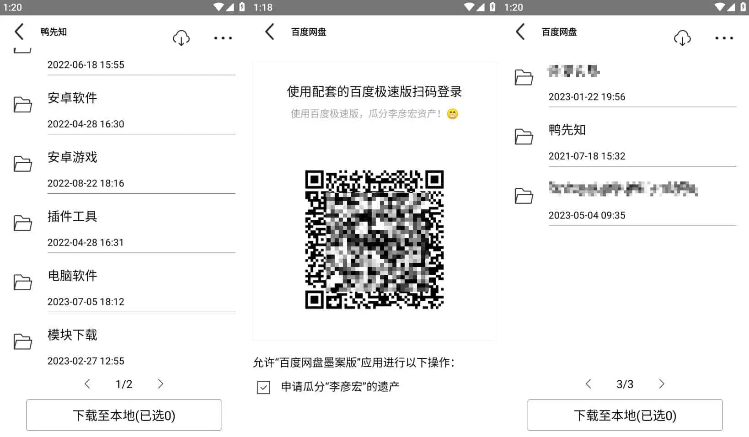Go to next page from page 1/2

160,384
